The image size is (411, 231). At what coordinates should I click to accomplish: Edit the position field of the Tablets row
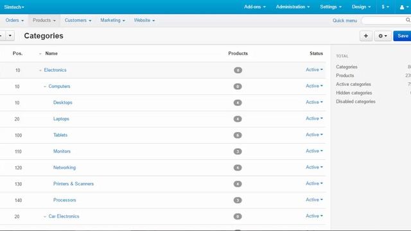[18, 135]
